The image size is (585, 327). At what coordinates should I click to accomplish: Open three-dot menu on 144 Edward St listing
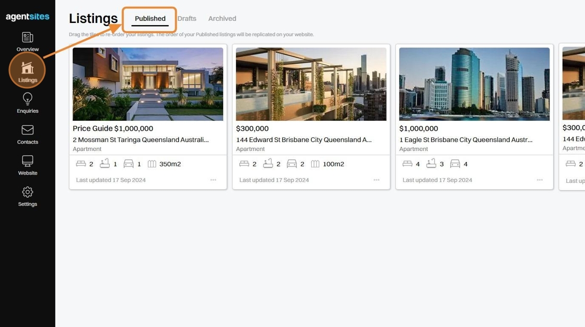coord(377,180)
